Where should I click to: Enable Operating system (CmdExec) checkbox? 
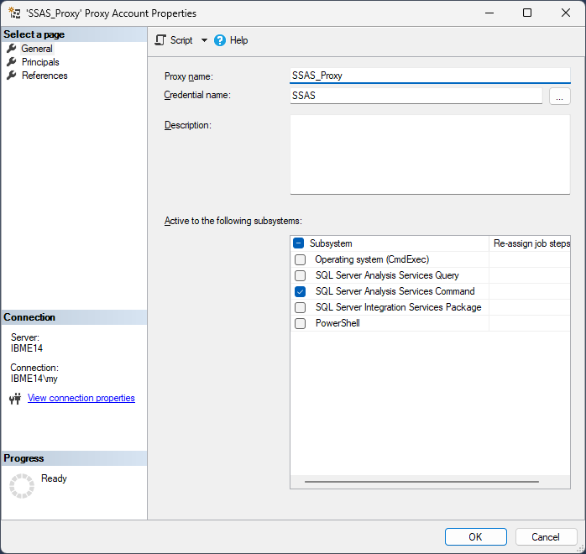300,259
